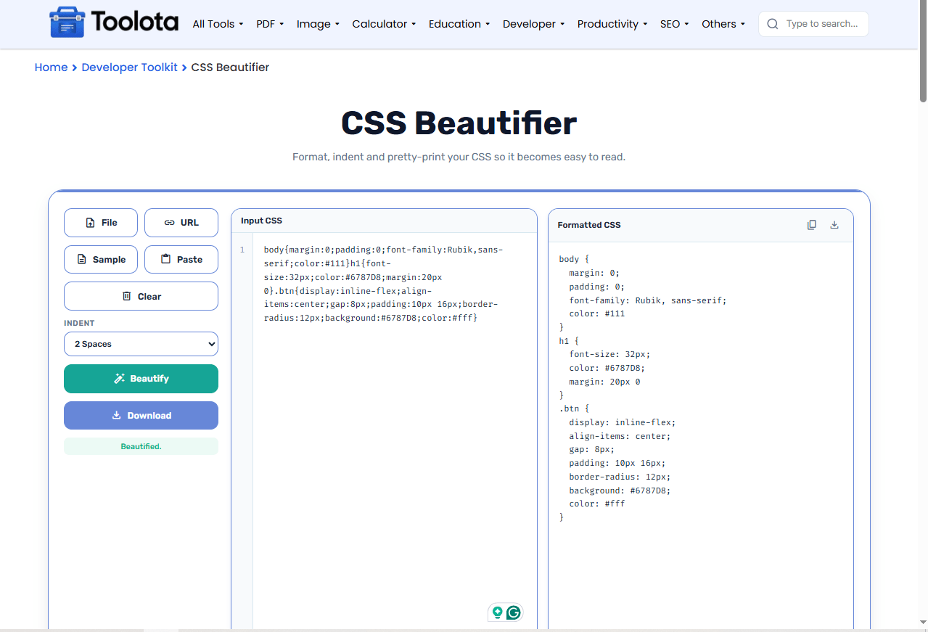The image size is (928, 632).
Task: Expand the Education menu
Action: click(x=459, y=24)
